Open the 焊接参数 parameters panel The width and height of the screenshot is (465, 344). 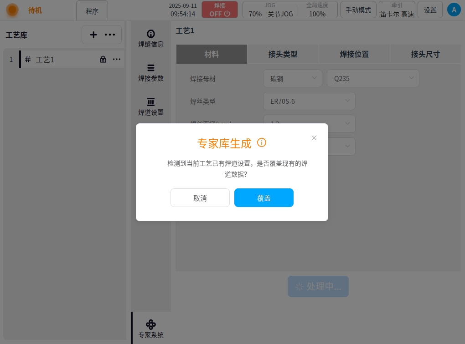coord(151,72)
